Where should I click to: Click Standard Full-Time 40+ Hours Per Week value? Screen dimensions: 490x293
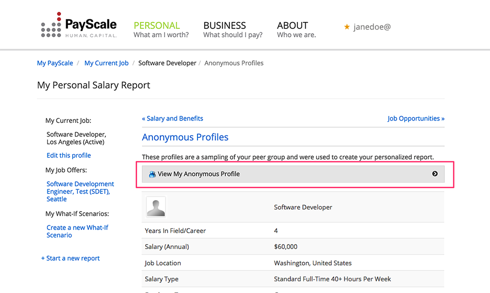333,279
